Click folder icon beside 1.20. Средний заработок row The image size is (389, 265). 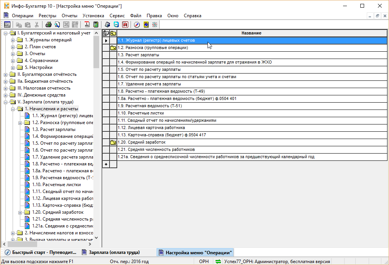coord(113,142)
